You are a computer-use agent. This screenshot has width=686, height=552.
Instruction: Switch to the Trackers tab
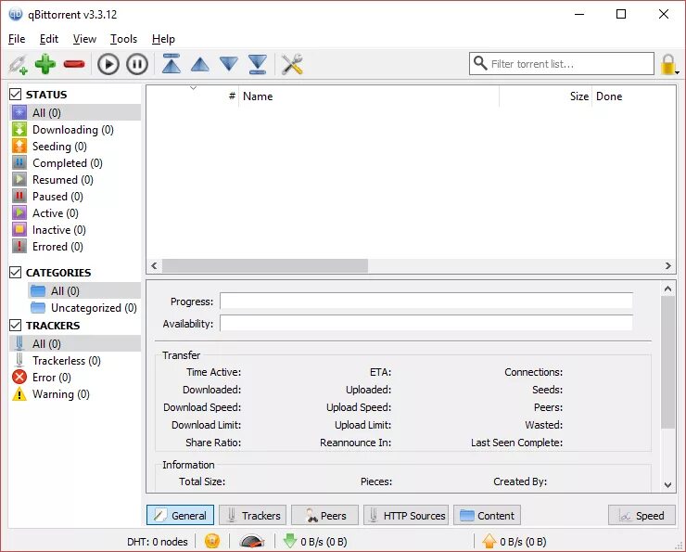click(253, 515)
